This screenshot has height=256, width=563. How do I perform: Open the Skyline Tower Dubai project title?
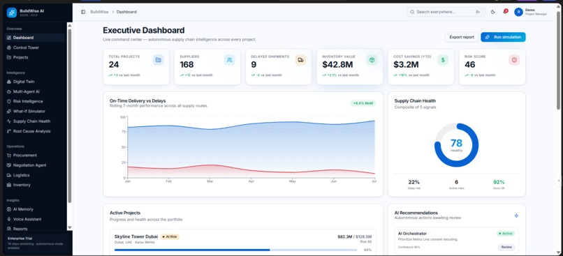136,236
